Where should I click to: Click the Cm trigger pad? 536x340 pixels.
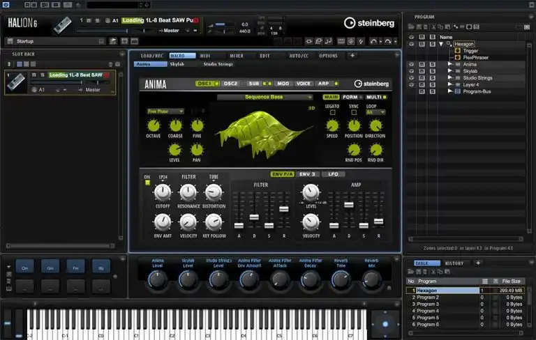[24, 268]
